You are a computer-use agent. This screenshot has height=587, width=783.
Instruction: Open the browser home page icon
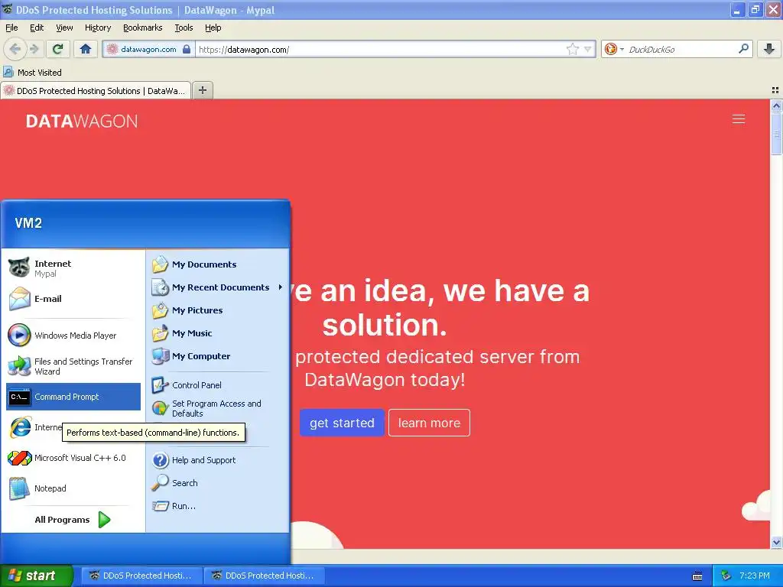point(86,49)
